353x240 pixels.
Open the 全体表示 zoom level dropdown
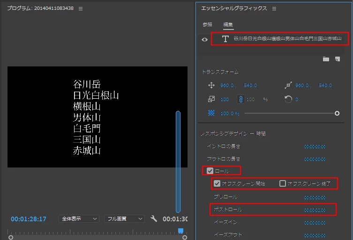pos(79,218)
